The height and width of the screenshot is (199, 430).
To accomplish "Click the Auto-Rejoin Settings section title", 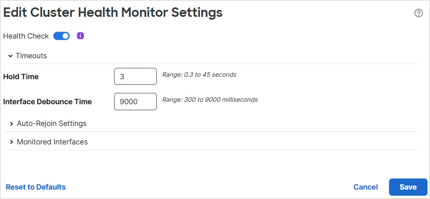I will click(52, 124).
